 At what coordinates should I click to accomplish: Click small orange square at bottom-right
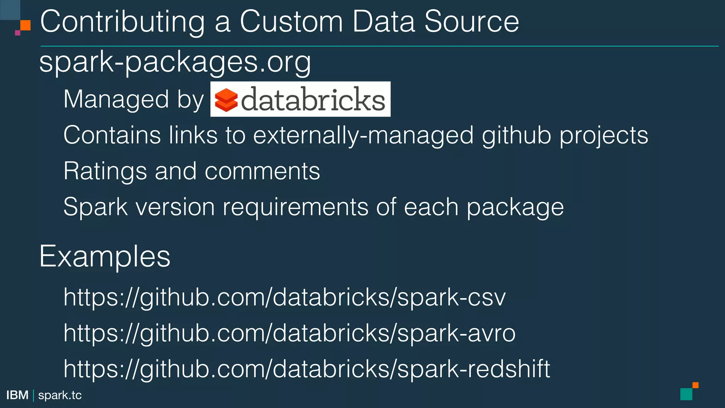point(695,385)
